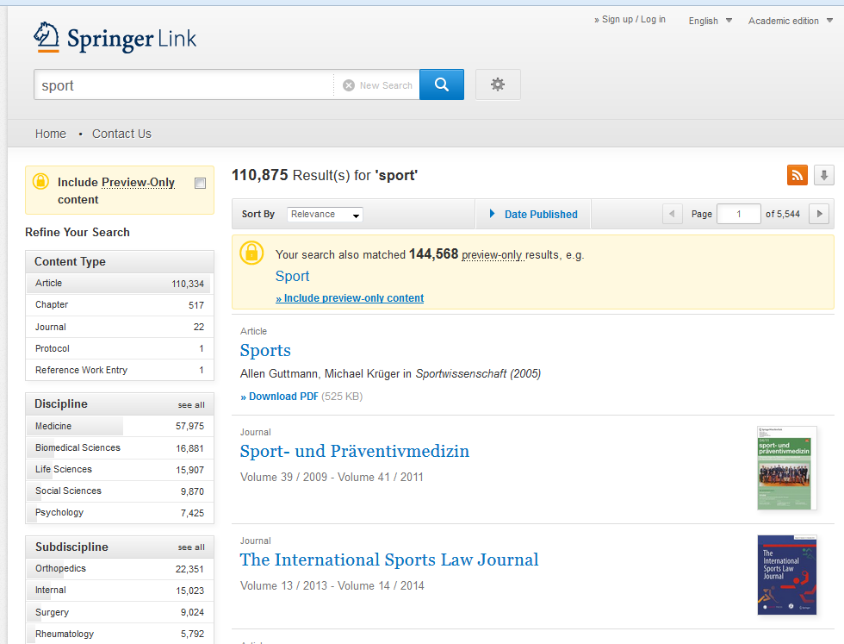Open the Academic edition dropdown
844x644 pixels.
click(x=791, y=21)
